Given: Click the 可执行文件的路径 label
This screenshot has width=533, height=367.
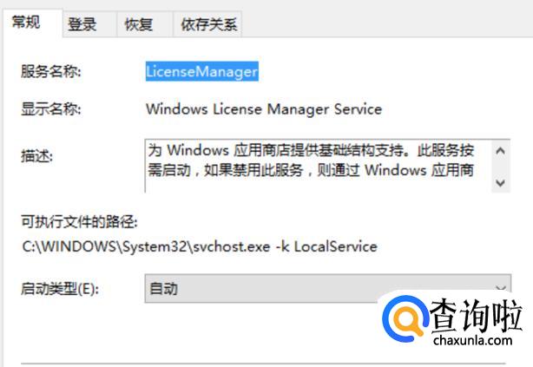Looking at the screenshot, I should click(x=79, y=223).
